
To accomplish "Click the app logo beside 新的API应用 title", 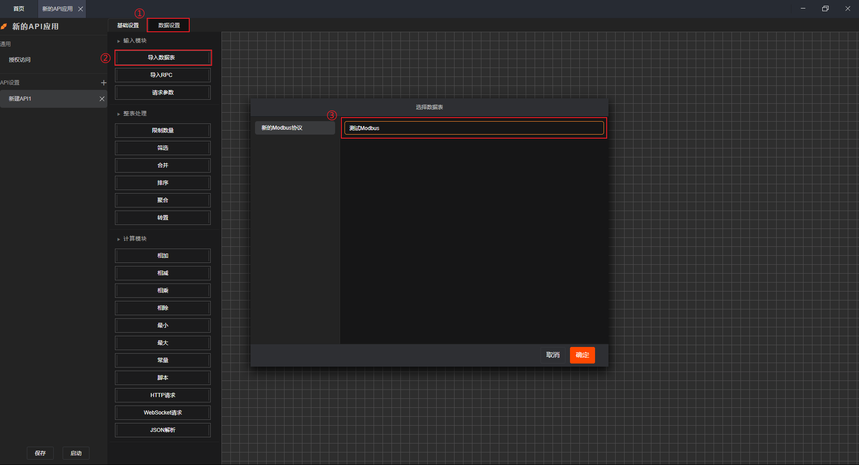I will pos(4,27).
